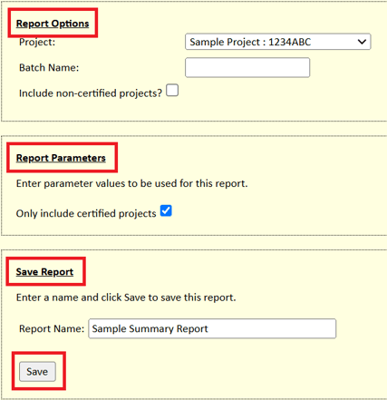387x400 pixels.
Task: Click the Report Name: label
Action: point(52,328)
